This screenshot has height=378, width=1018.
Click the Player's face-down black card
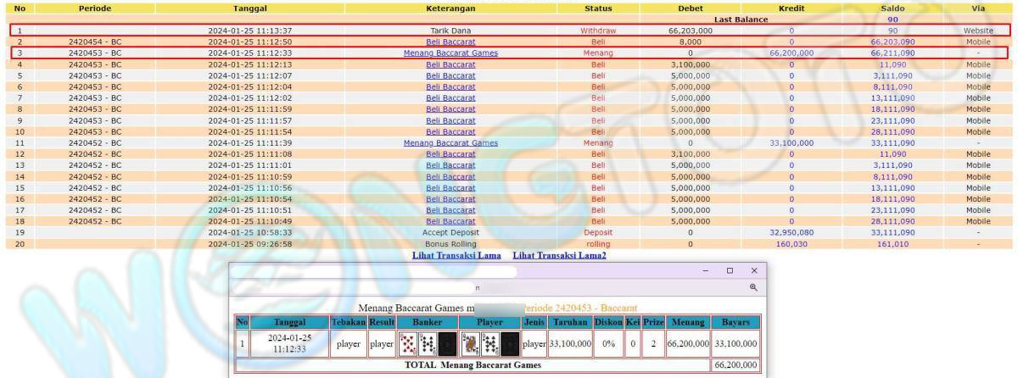click(x=509, y=343)
